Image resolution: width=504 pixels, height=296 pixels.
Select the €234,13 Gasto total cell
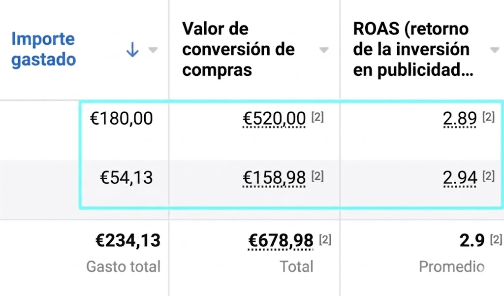tap(128, 241)
